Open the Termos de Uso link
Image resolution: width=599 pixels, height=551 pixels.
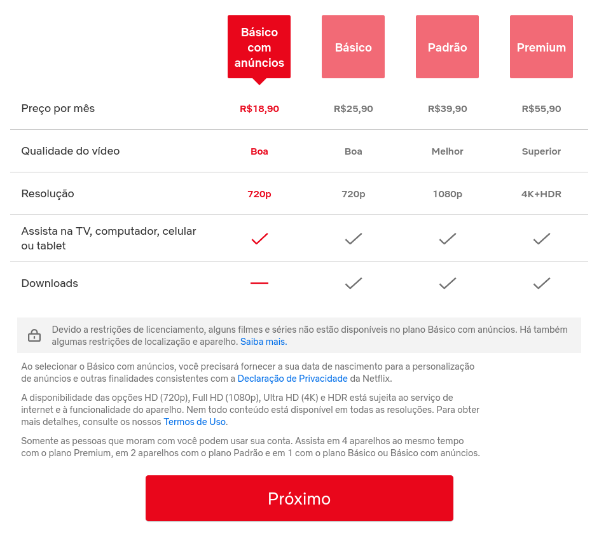pos(195,422)
